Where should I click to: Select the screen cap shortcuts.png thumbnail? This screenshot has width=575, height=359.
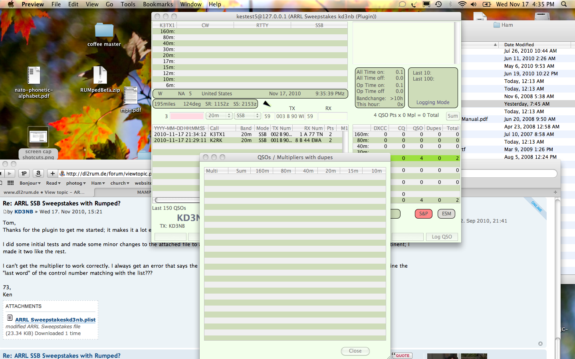coord(38,137)
